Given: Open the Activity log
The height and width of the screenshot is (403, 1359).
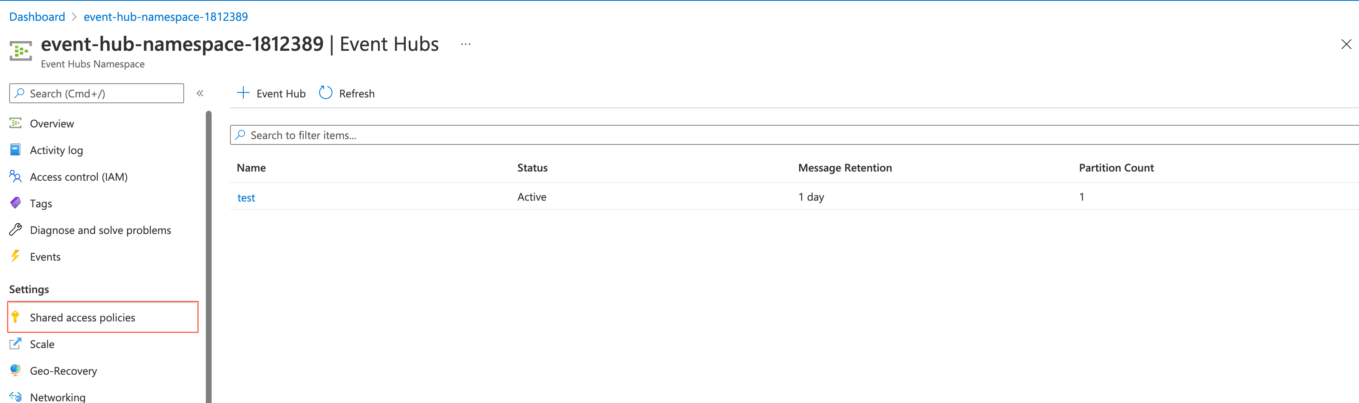Looking at the screenshot, I should [x=56, y=150].
